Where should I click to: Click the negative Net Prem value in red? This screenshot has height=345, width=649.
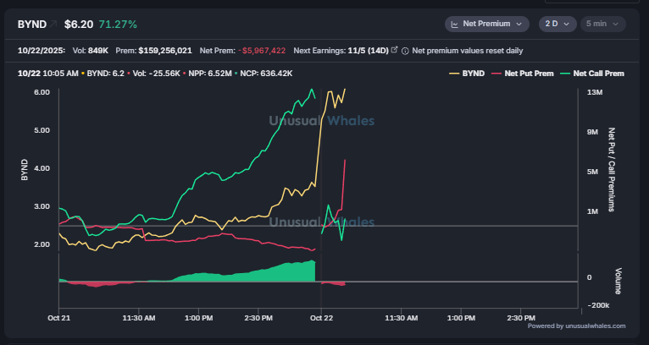(x=261, y=51)
